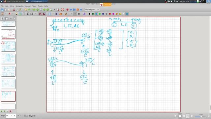Click the undo arrow icon
211x119 pixels.
[x=26, y=10]
